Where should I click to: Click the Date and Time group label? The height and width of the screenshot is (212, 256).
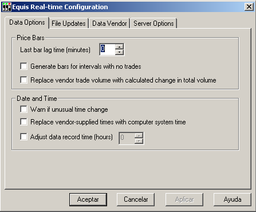[37, 99]
